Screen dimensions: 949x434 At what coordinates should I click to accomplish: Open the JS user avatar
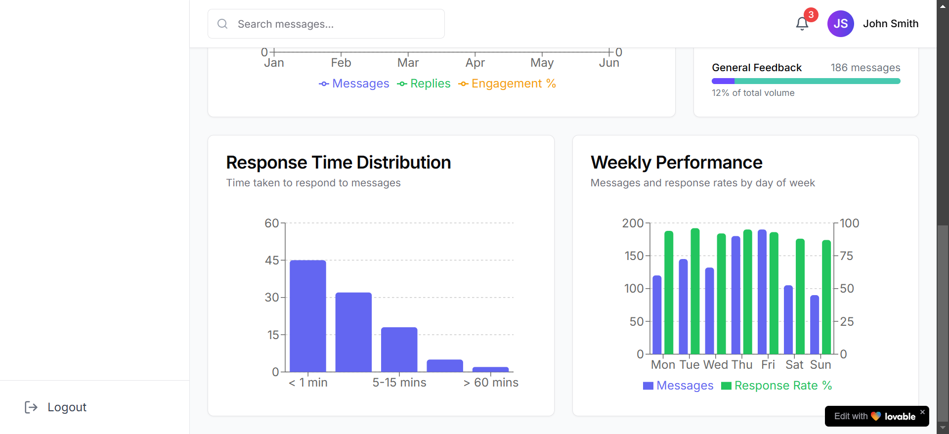(x=840, y=24)
